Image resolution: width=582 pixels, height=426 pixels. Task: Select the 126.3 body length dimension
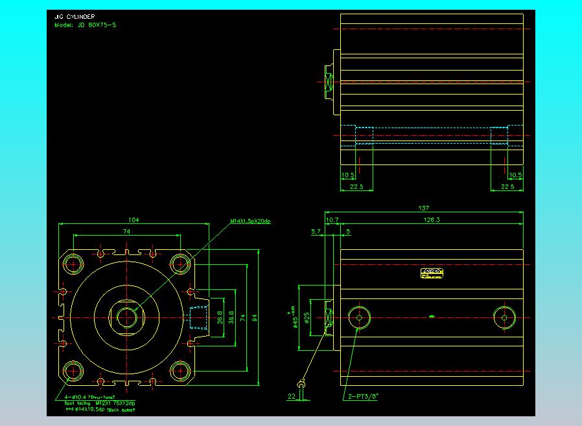pos(431,220)
